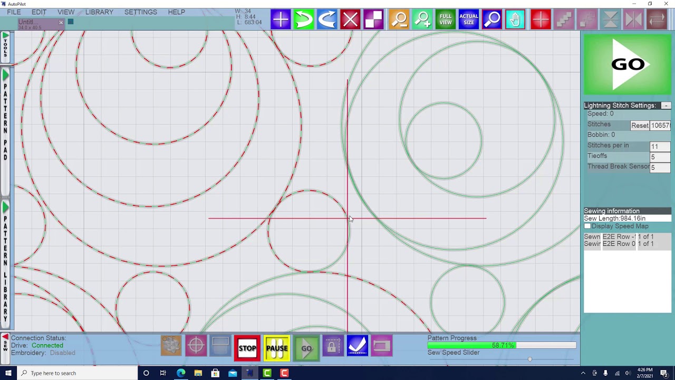
Task: Click the Stitches count field
Action: [x=660, y=126]
